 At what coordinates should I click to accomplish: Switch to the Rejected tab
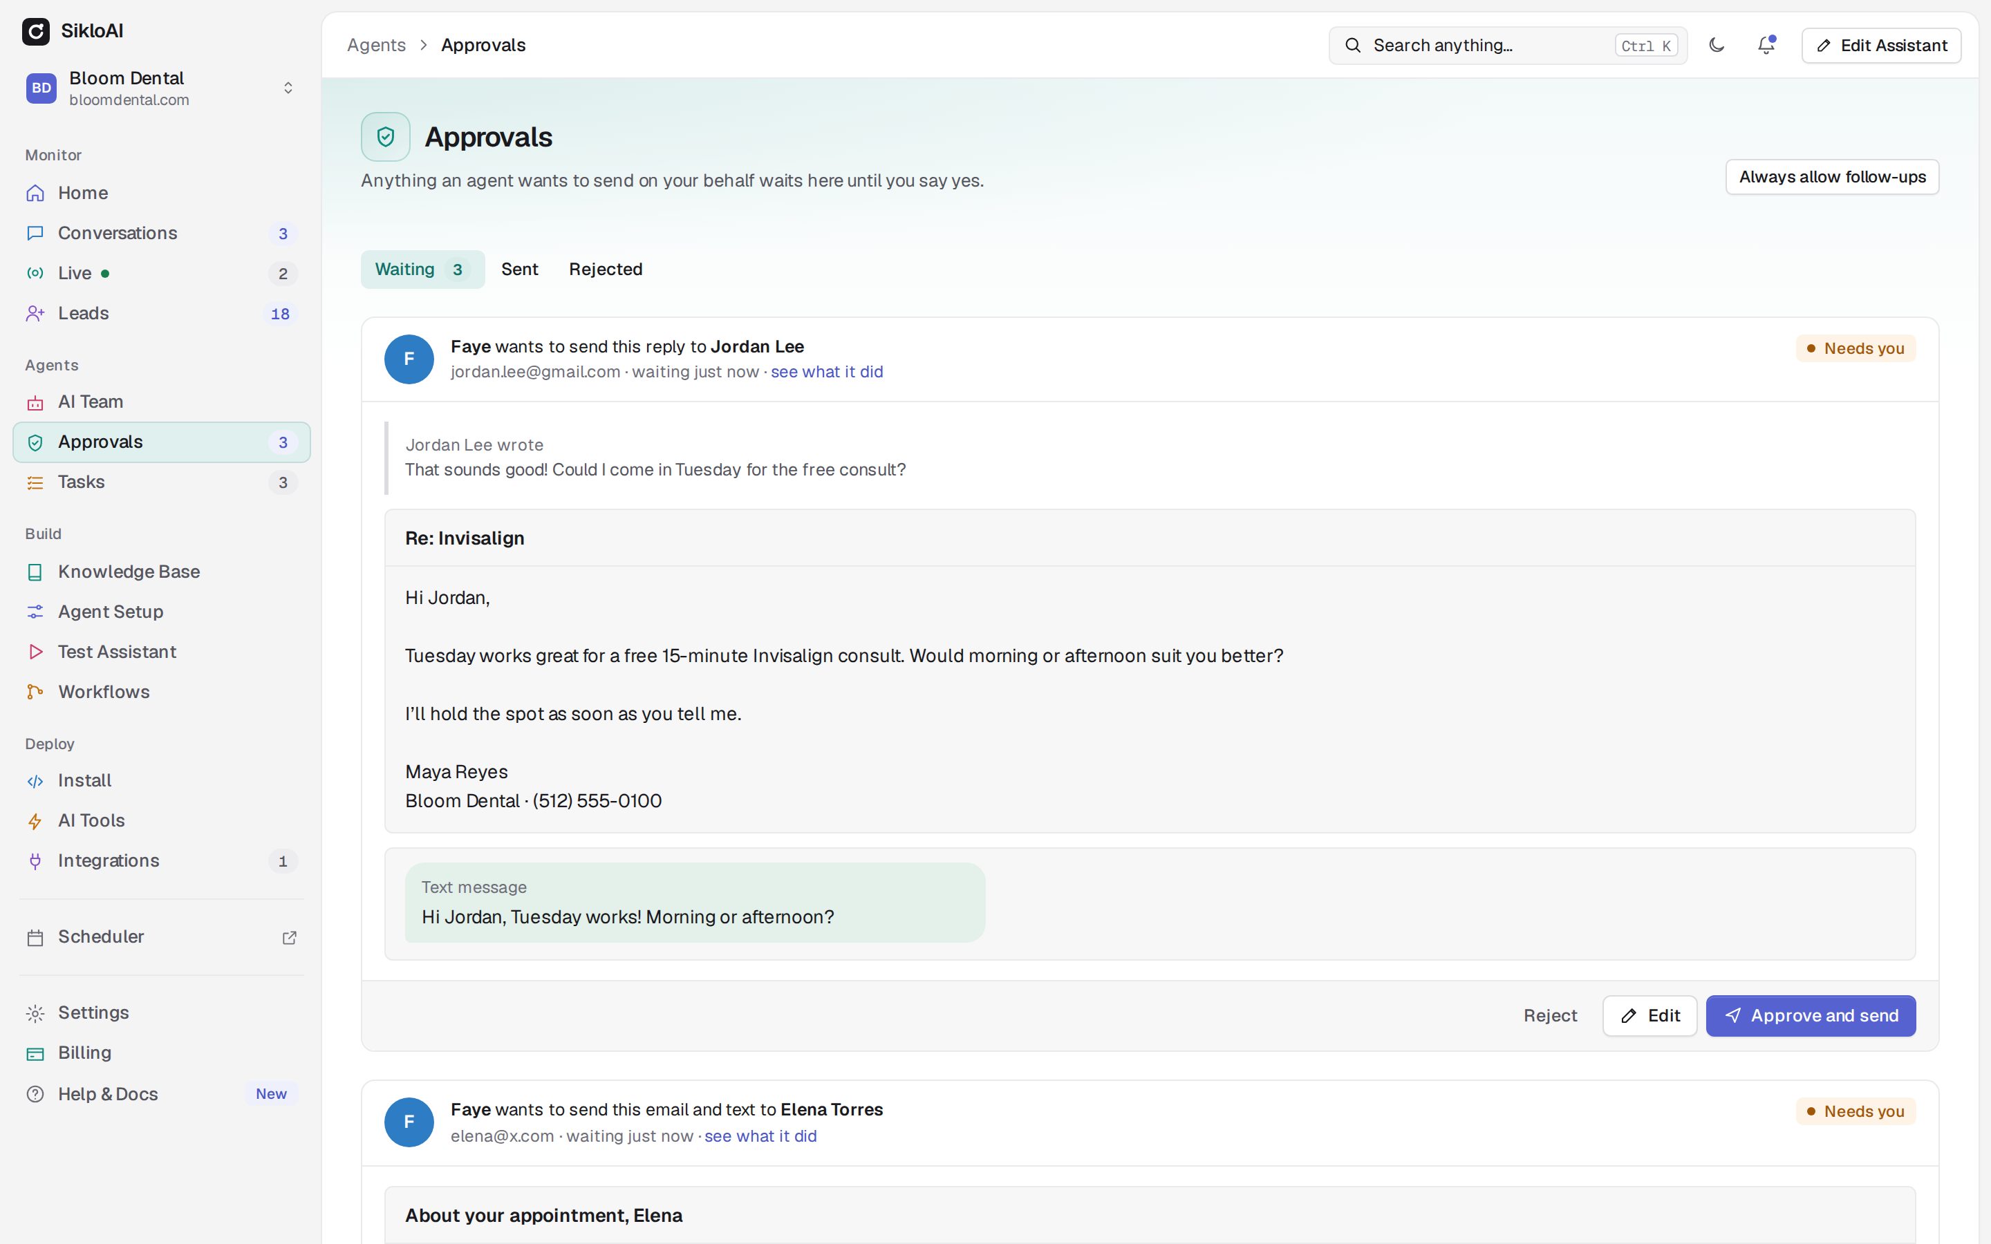(606, 269)
